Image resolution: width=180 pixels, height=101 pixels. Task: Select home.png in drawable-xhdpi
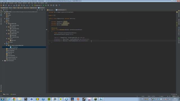(14, 35)
